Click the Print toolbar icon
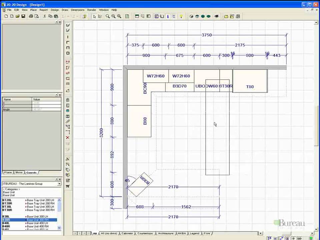Screen dimensions: 320x240 pyautogui.click(x=31, y=16)
